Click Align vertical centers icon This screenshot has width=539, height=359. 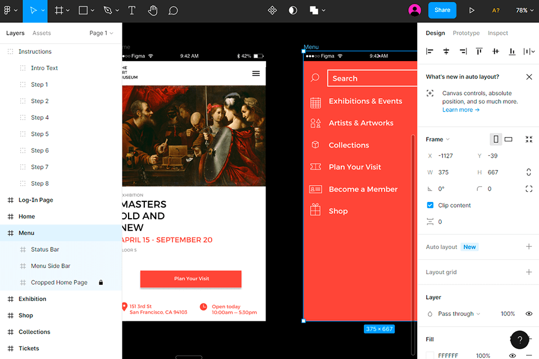click(495, 52)
